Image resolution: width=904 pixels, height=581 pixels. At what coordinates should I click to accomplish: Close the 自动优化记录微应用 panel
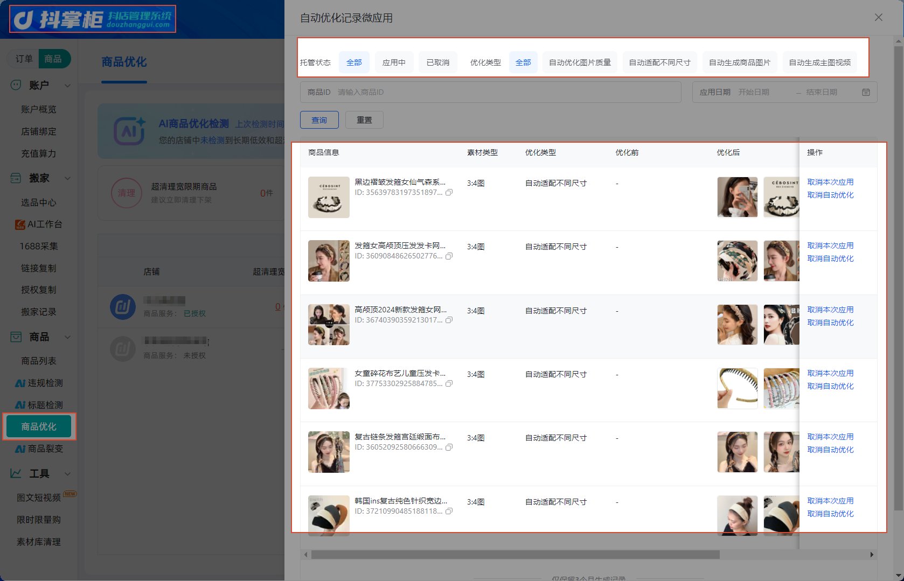(x=879, y=17)
